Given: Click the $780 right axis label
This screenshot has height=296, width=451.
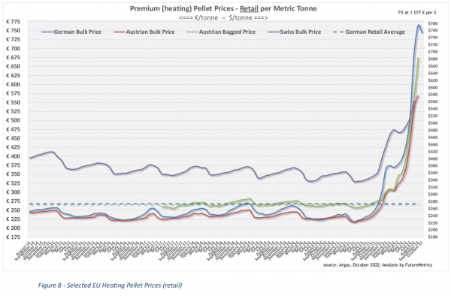Looking at the screenshot, I should [433, 23].
